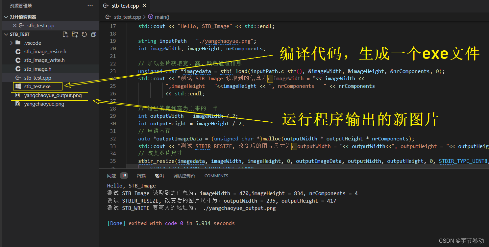Click the '[Done] exited with code=0' line
The width and height of the screenshot is (489, 247).
[x=171, y=223]
